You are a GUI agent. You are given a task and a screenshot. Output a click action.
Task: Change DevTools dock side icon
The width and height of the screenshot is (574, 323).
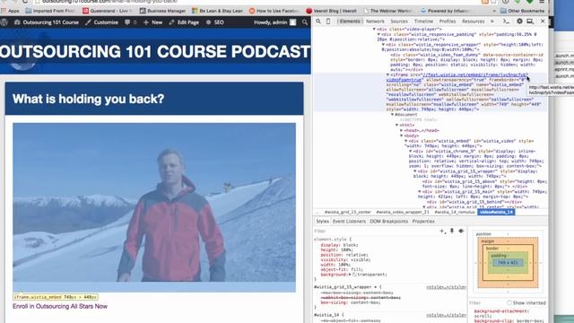(x=530, y=22)
